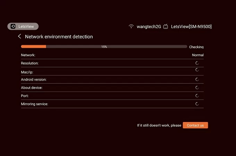The image size is (236, 156).
Task: Click the TV device icon
Action: tap(166, 26)
